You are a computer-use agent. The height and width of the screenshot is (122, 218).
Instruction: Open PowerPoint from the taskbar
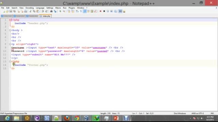point(116,118)
